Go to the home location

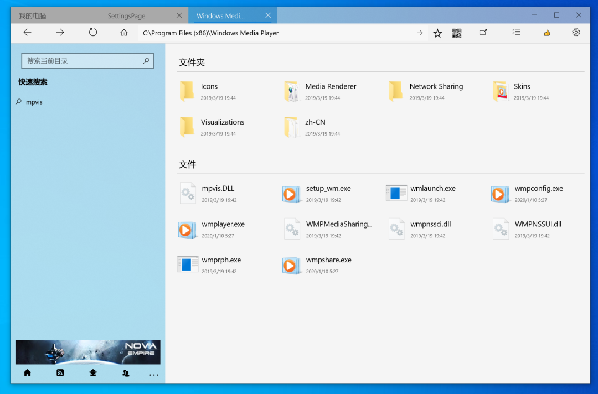pos(124,33)
